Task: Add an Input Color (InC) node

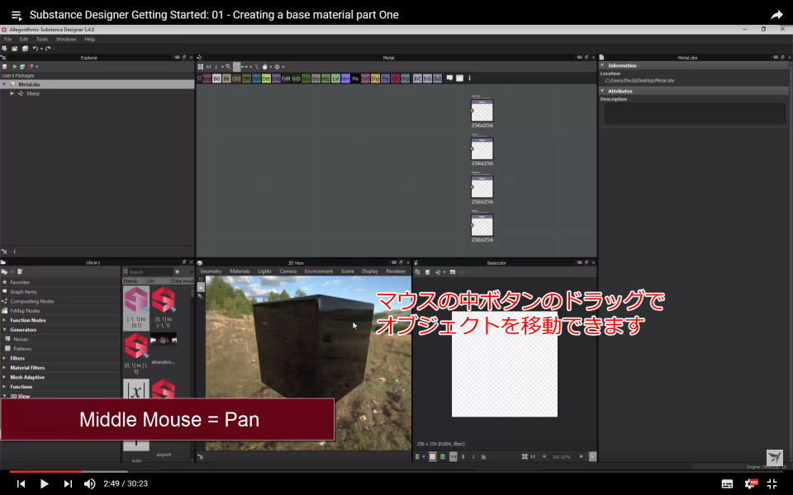Action: (417, 79)
